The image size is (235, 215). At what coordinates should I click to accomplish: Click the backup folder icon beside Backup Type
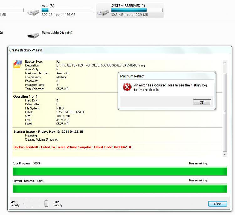click(x=18, y=64)
